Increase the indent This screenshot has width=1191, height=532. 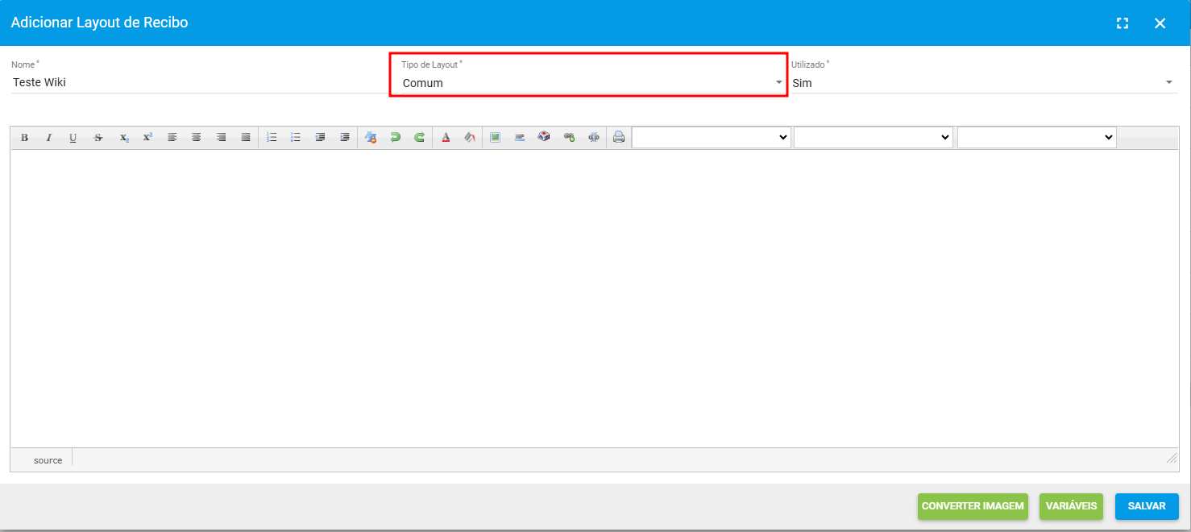[x=345, y=138]
